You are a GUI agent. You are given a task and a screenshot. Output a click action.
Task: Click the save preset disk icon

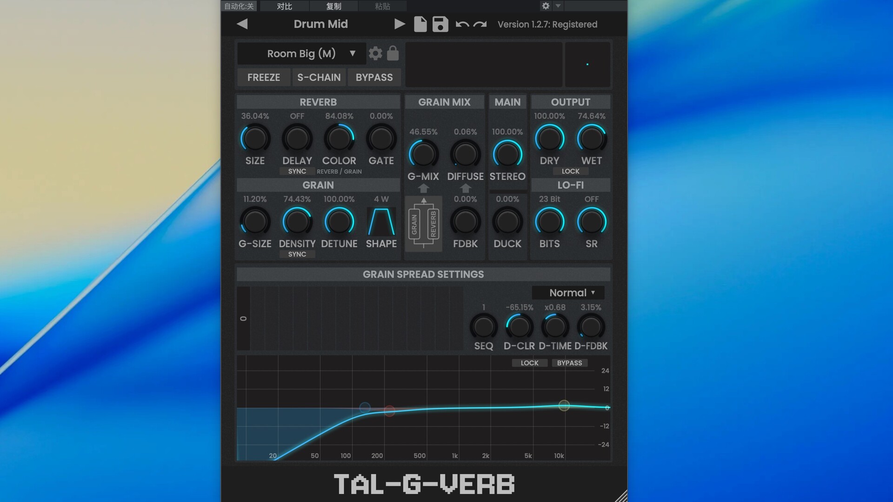[x=440, y=24]
